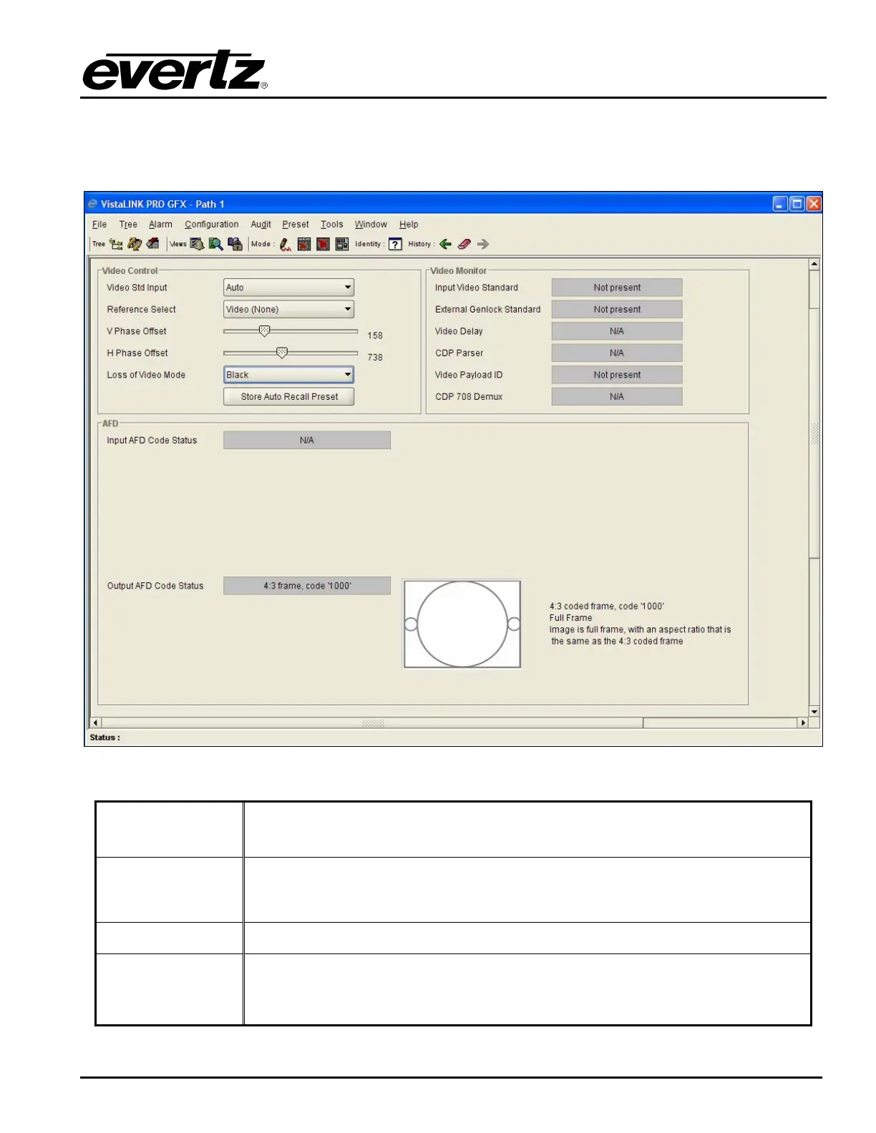Click the horizontal scrollbar right arrow
This screenshot has width=876, height=1133.
[x=803, y=723]
